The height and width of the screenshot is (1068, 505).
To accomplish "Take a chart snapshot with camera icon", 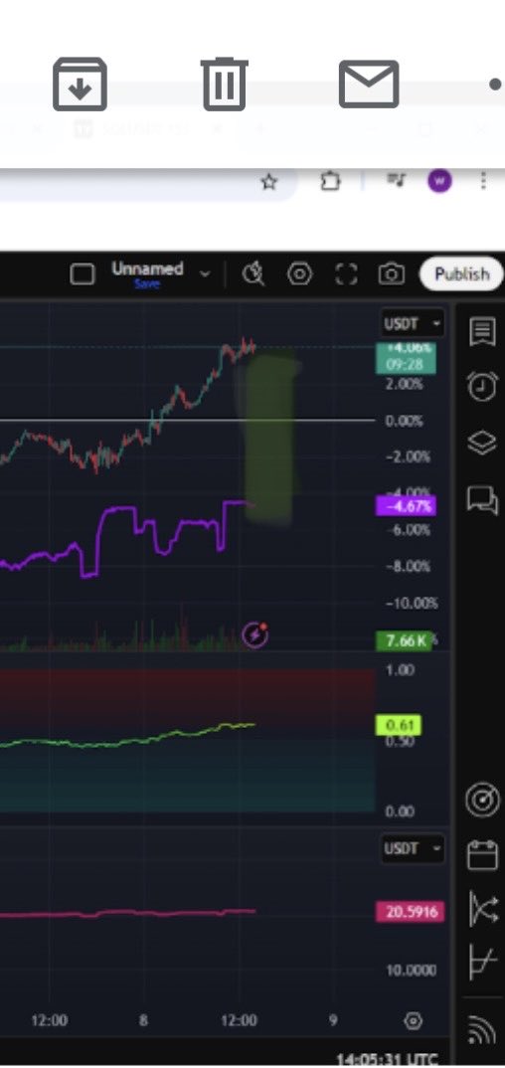I will (392, 274).
